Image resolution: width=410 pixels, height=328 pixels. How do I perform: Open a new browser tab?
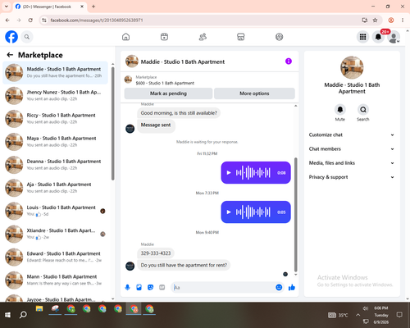pos(93,7)
